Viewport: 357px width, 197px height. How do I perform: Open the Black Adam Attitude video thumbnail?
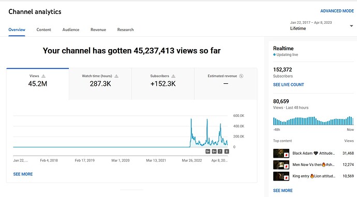pyautogui.click(x=281, y=154)
